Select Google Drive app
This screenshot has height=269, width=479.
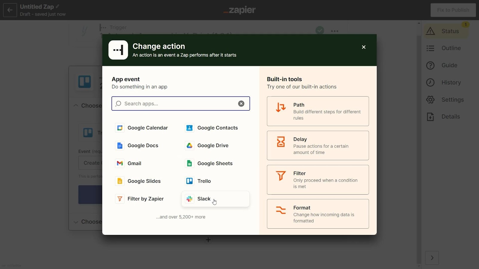[207, 146]
